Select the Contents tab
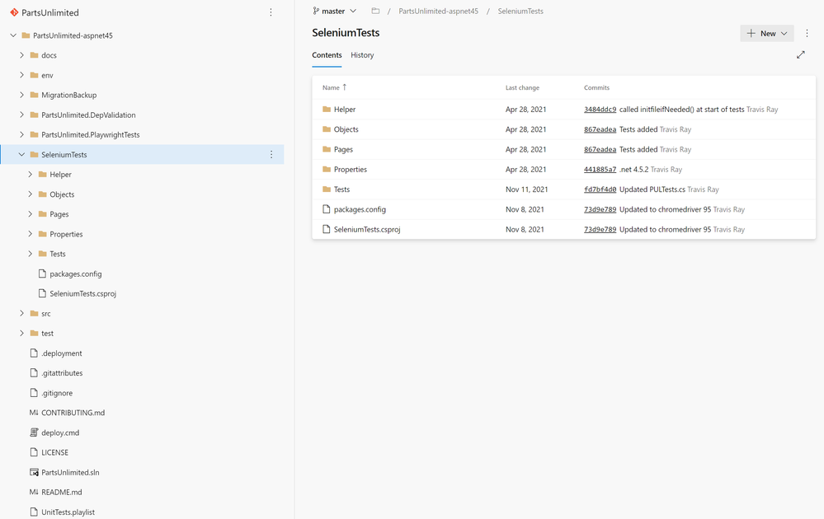The image size is (824, 519). tap(327, 55)
